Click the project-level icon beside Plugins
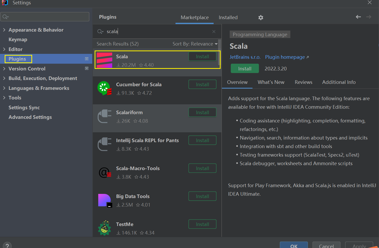This screenshot has width=379, height=248. click(x=87, y=59)
